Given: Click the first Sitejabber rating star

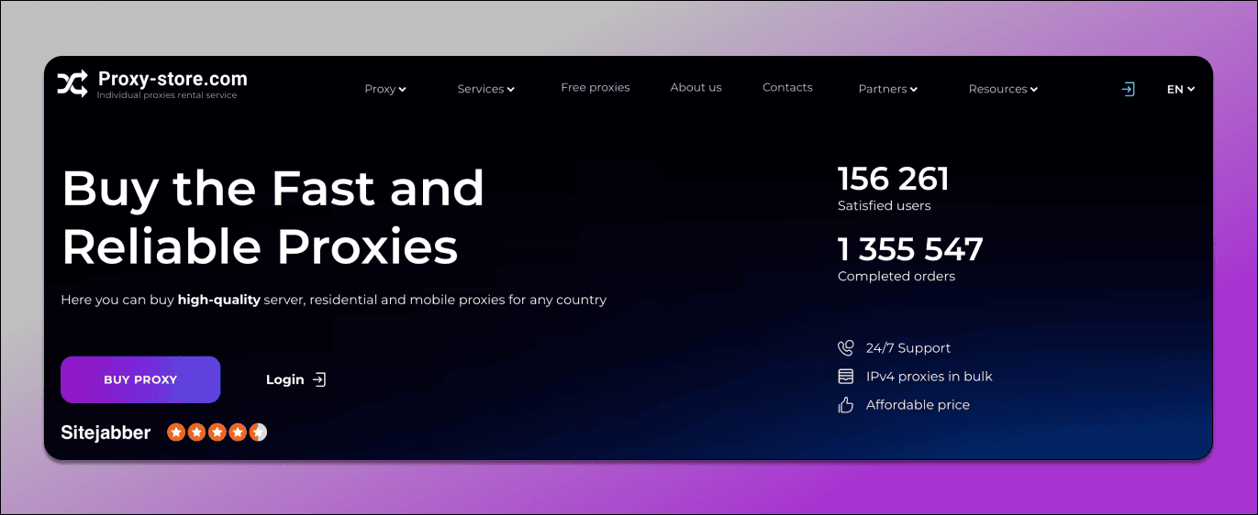Looking at the screenshot, I should click(176, 432).
